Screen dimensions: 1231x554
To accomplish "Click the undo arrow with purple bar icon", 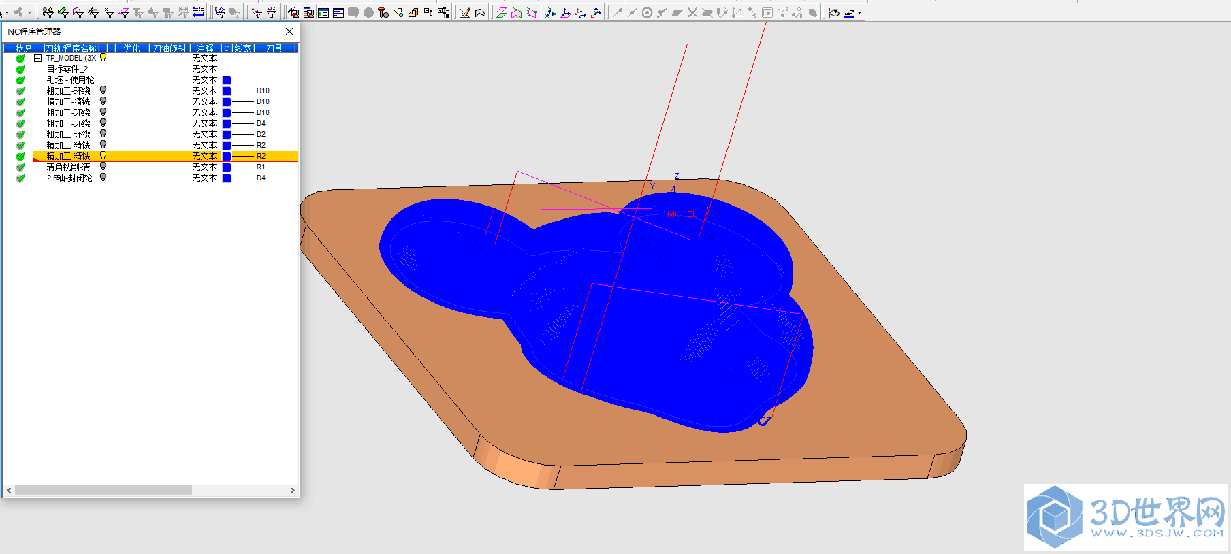I will (x=834, y=12).
